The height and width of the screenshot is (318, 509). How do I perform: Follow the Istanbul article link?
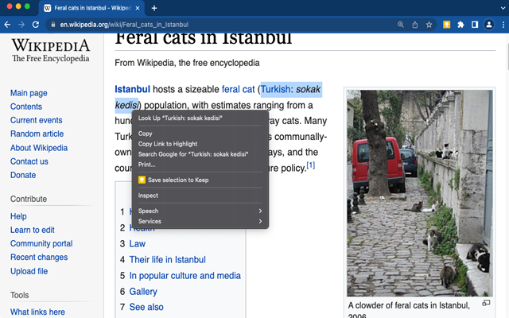133,89
